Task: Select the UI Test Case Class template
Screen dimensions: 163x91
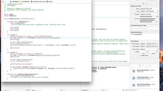Action: [x=145, y=78]
